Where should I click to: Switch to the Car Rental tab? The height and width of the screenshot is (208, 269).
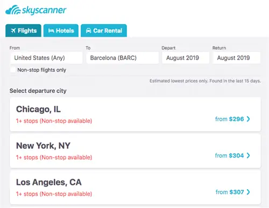coord(104,31)
